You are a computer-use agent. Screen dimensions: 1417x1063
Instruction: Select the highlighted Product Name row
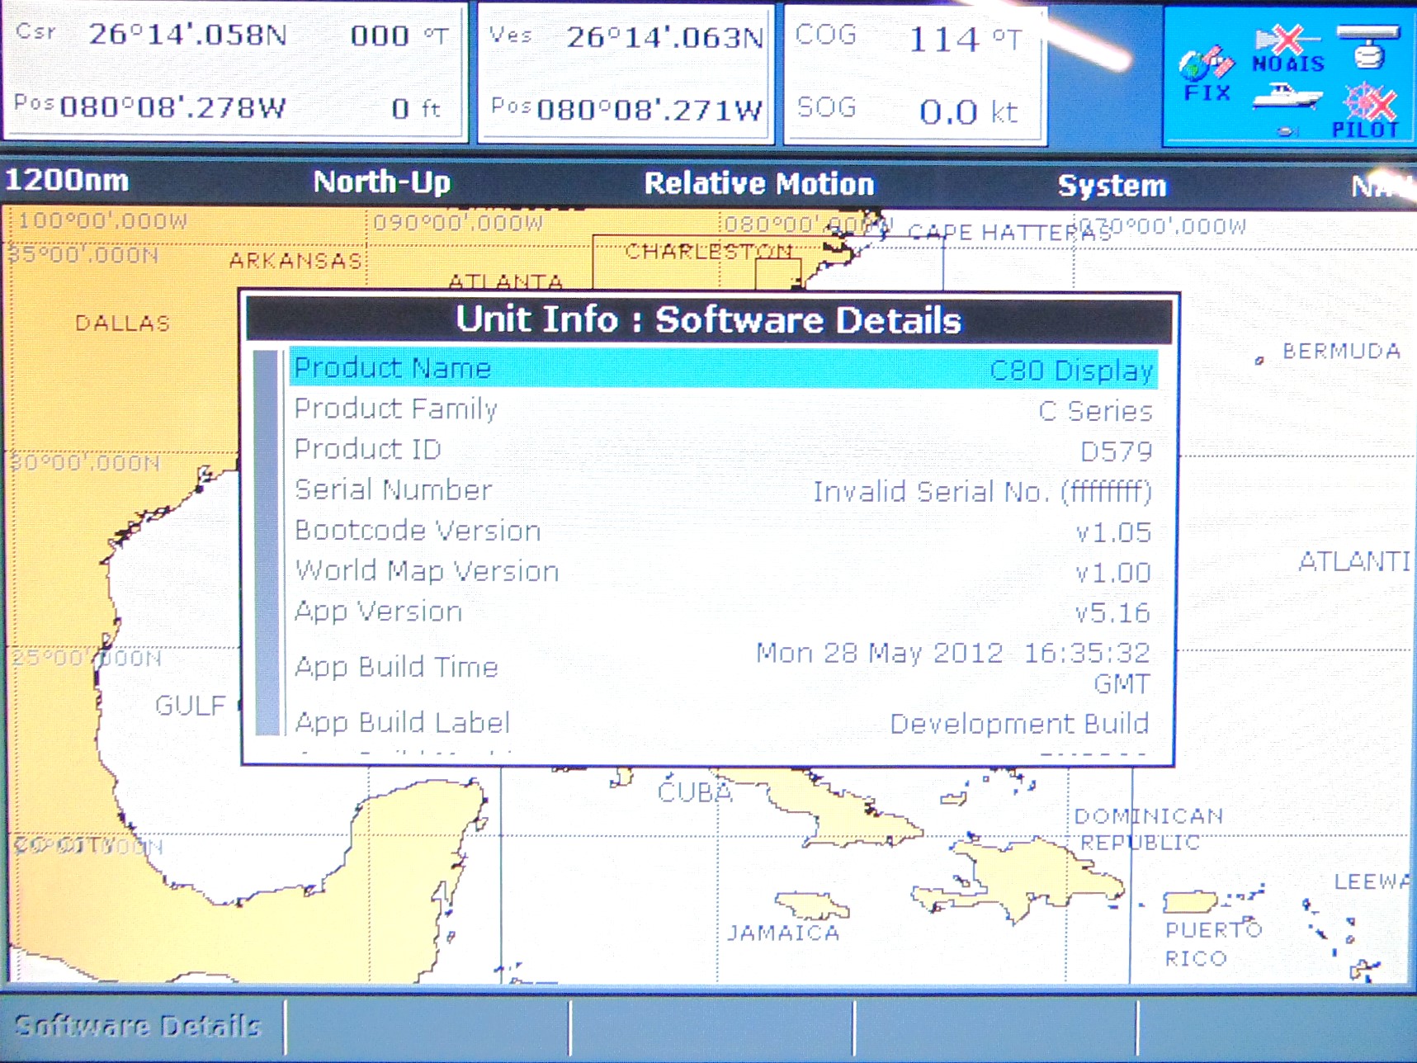click(x=722, y=370)
